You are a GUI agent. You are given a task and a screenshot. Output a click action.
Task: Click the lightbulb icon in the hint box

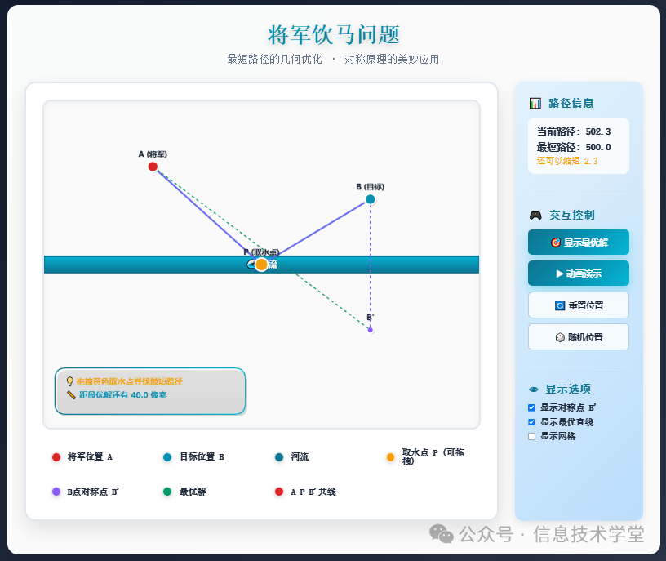pos(70,380)
